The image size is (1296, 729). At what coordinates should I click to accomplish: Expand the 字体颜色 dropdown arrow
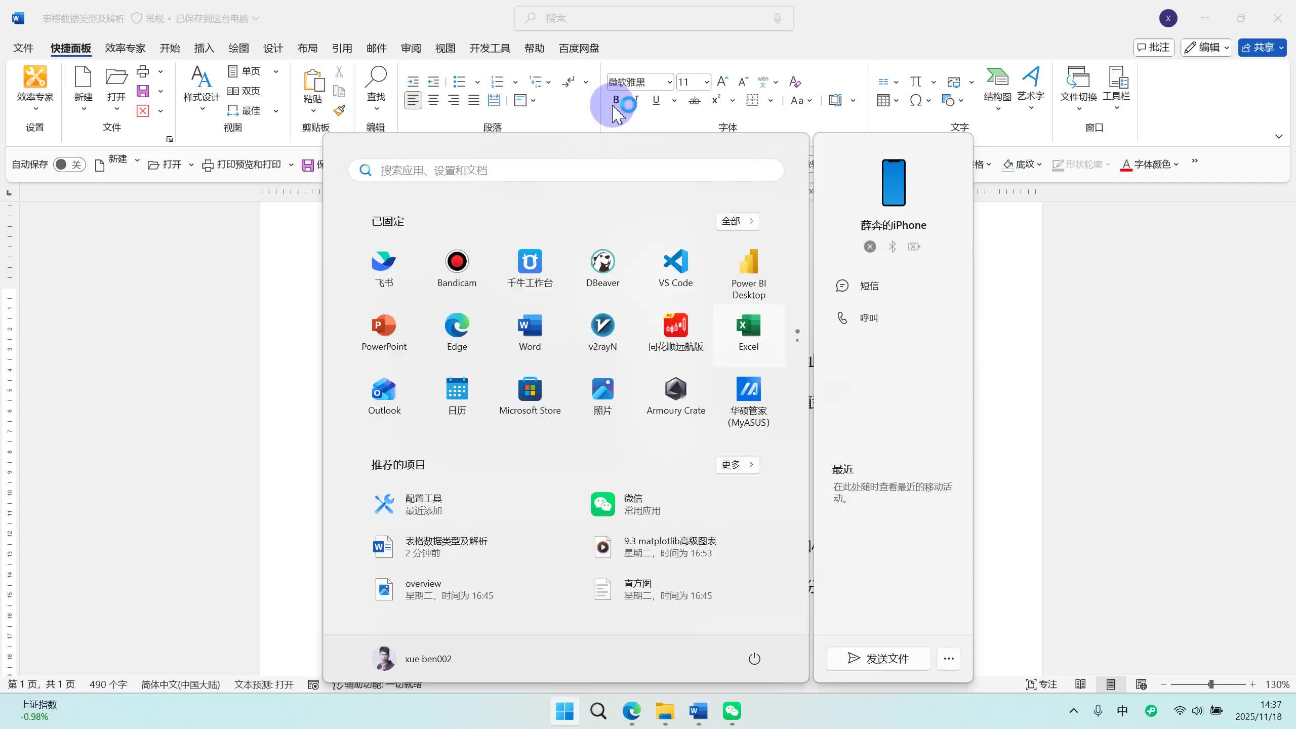pos(1176,165)
